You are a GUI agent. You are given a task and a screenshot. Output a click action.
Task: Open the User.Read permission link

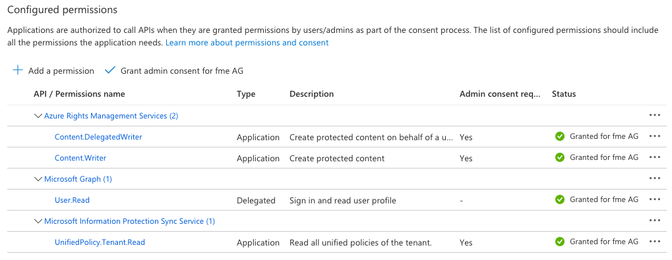pos(72,199)
